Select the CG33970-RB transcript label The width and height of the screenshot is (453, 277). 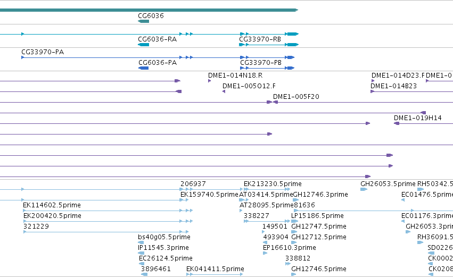pos(260,39)
